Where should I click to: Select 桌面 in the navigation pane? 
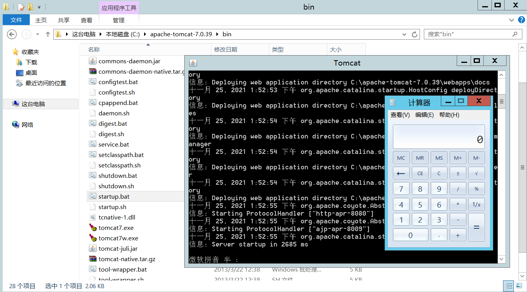(31, 73)
